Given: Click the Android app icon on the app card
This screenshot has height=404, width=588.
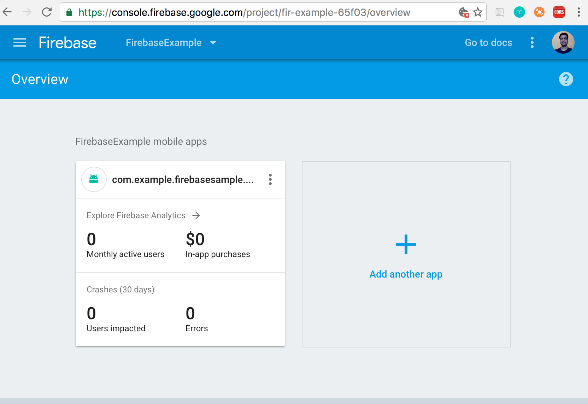Looking at the screenshot, I should pyautogui.click(x=94, y=179).
